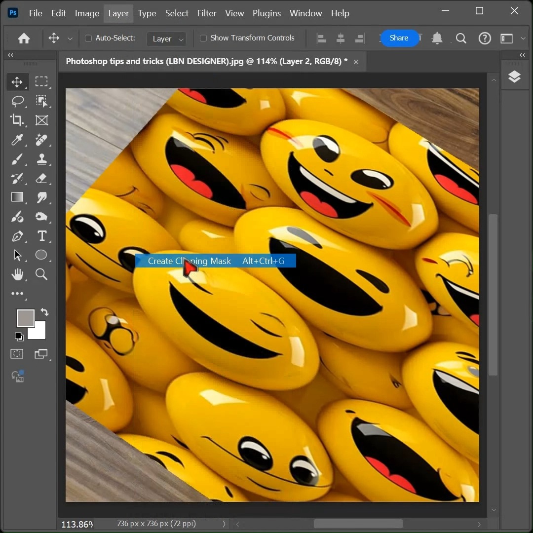The image size is (533, 533).
Task: Select the Brush tool
Action: (17, 159)
